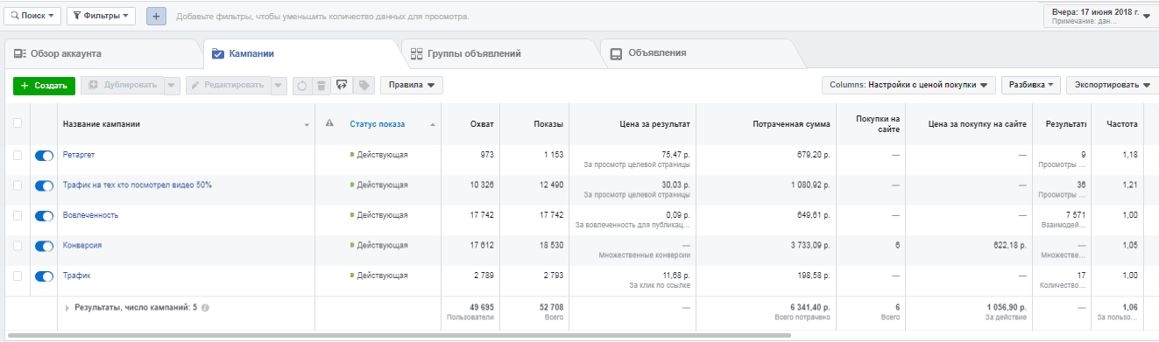The width and height of the screenshot is (1159, 342).
Task: Check the Ретаргет row checkbox
Action: [18, 155]
